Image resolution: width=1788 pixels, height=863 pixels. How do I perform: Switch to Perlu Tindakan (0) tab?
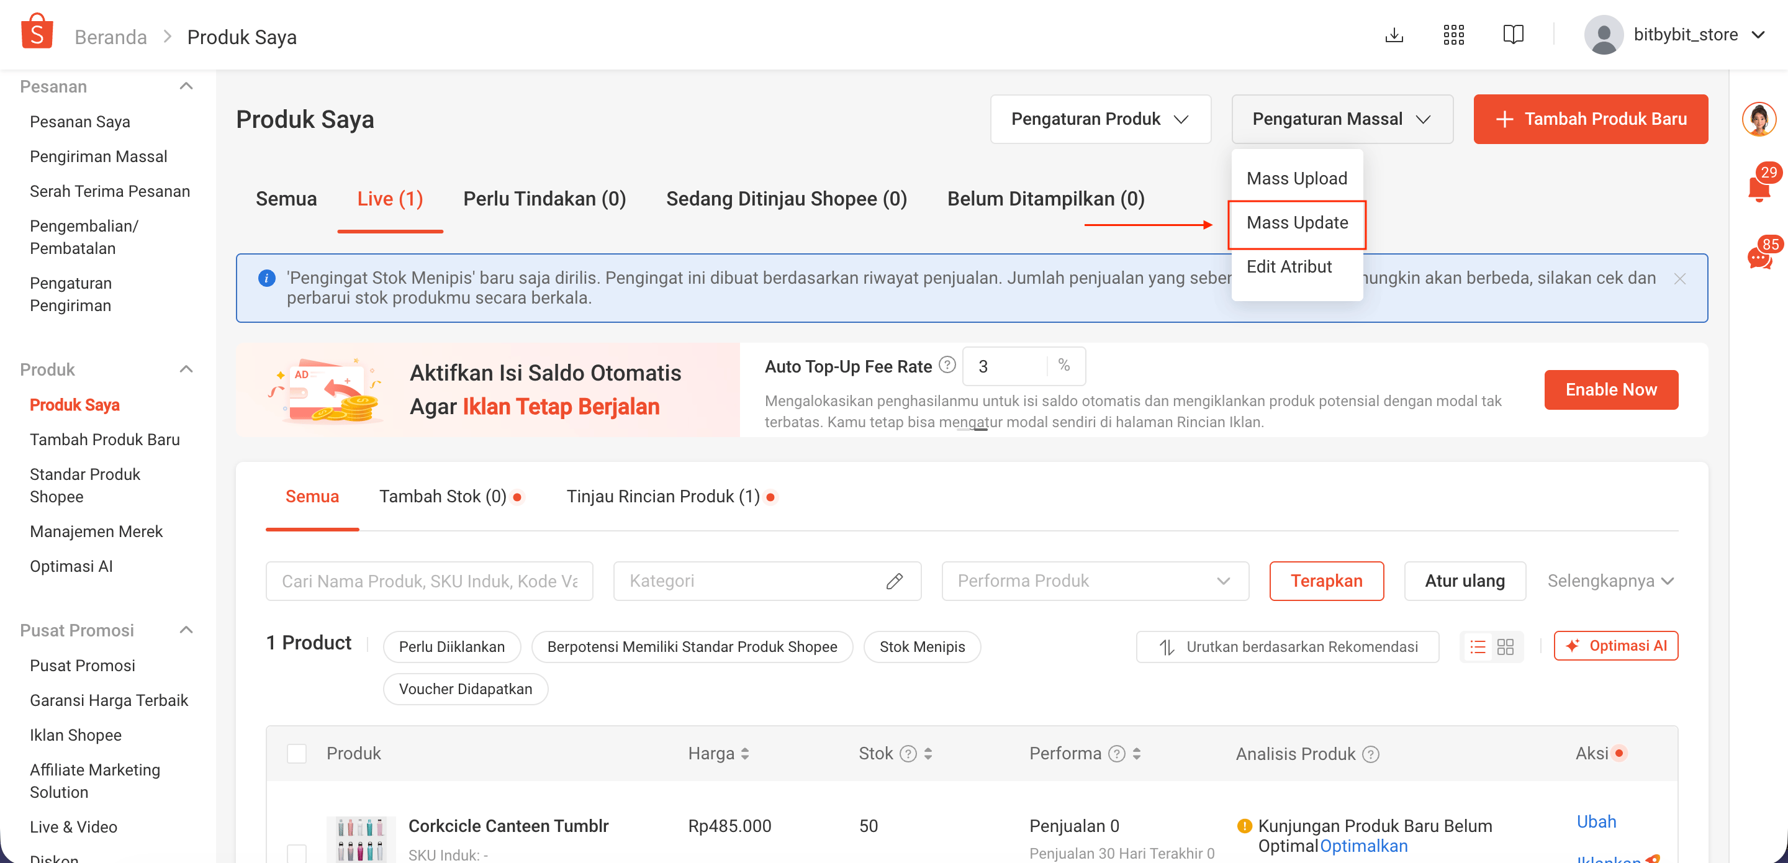(x=544, y=199)
